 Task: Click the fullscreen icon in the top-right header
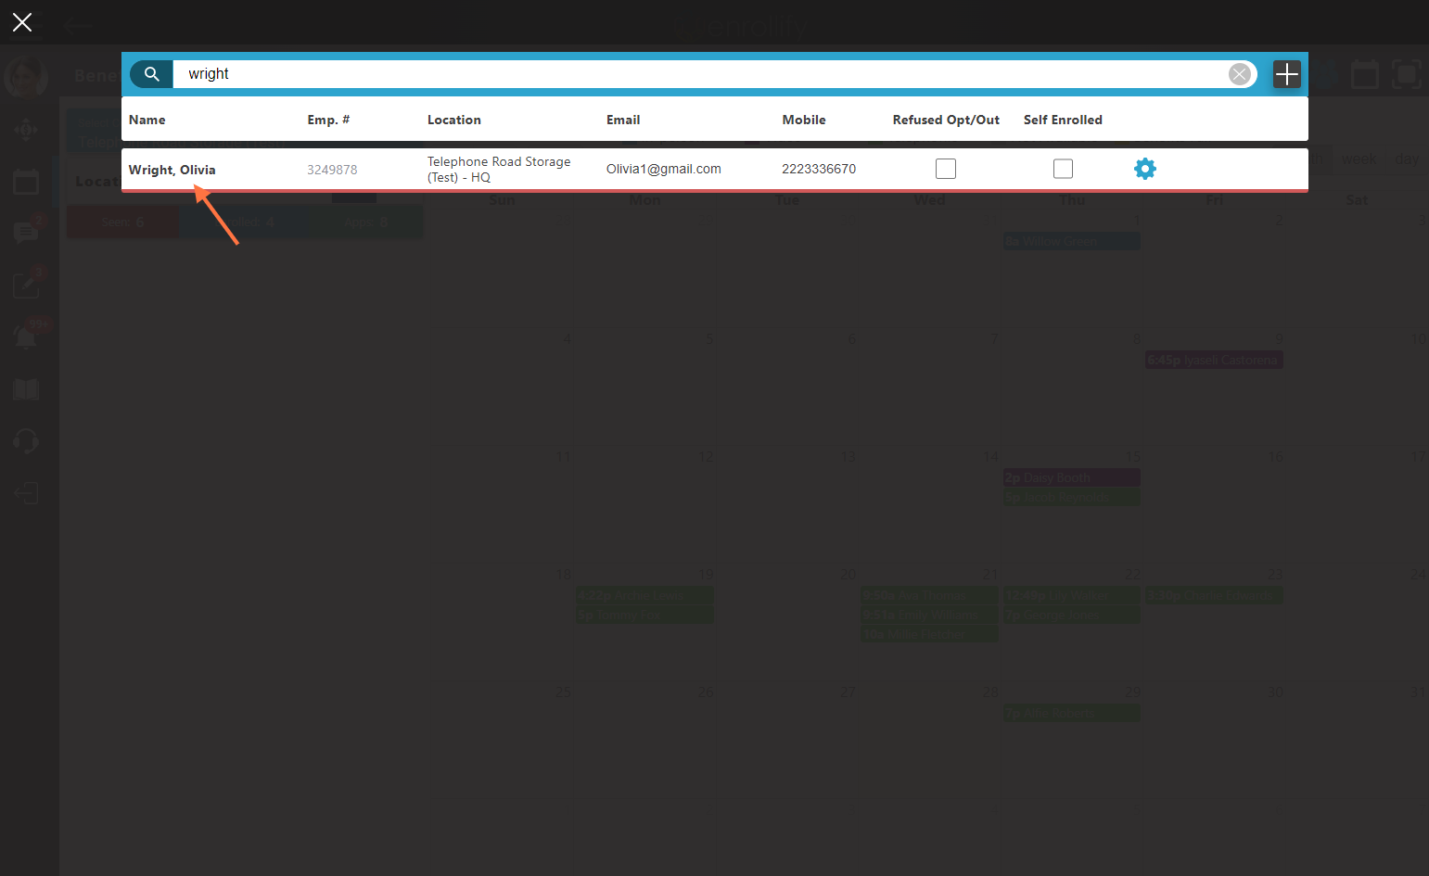(1407, 74)
